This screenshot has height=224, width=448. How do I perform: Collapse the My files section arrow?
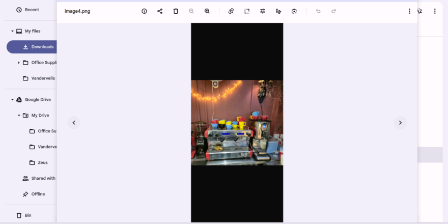[12, 31]
